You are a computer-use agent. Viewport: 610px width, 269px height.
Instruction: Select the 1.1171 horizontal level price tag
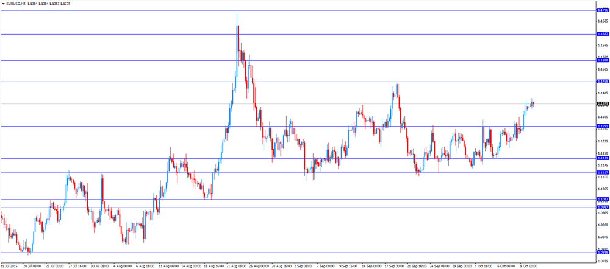point(603,158)
